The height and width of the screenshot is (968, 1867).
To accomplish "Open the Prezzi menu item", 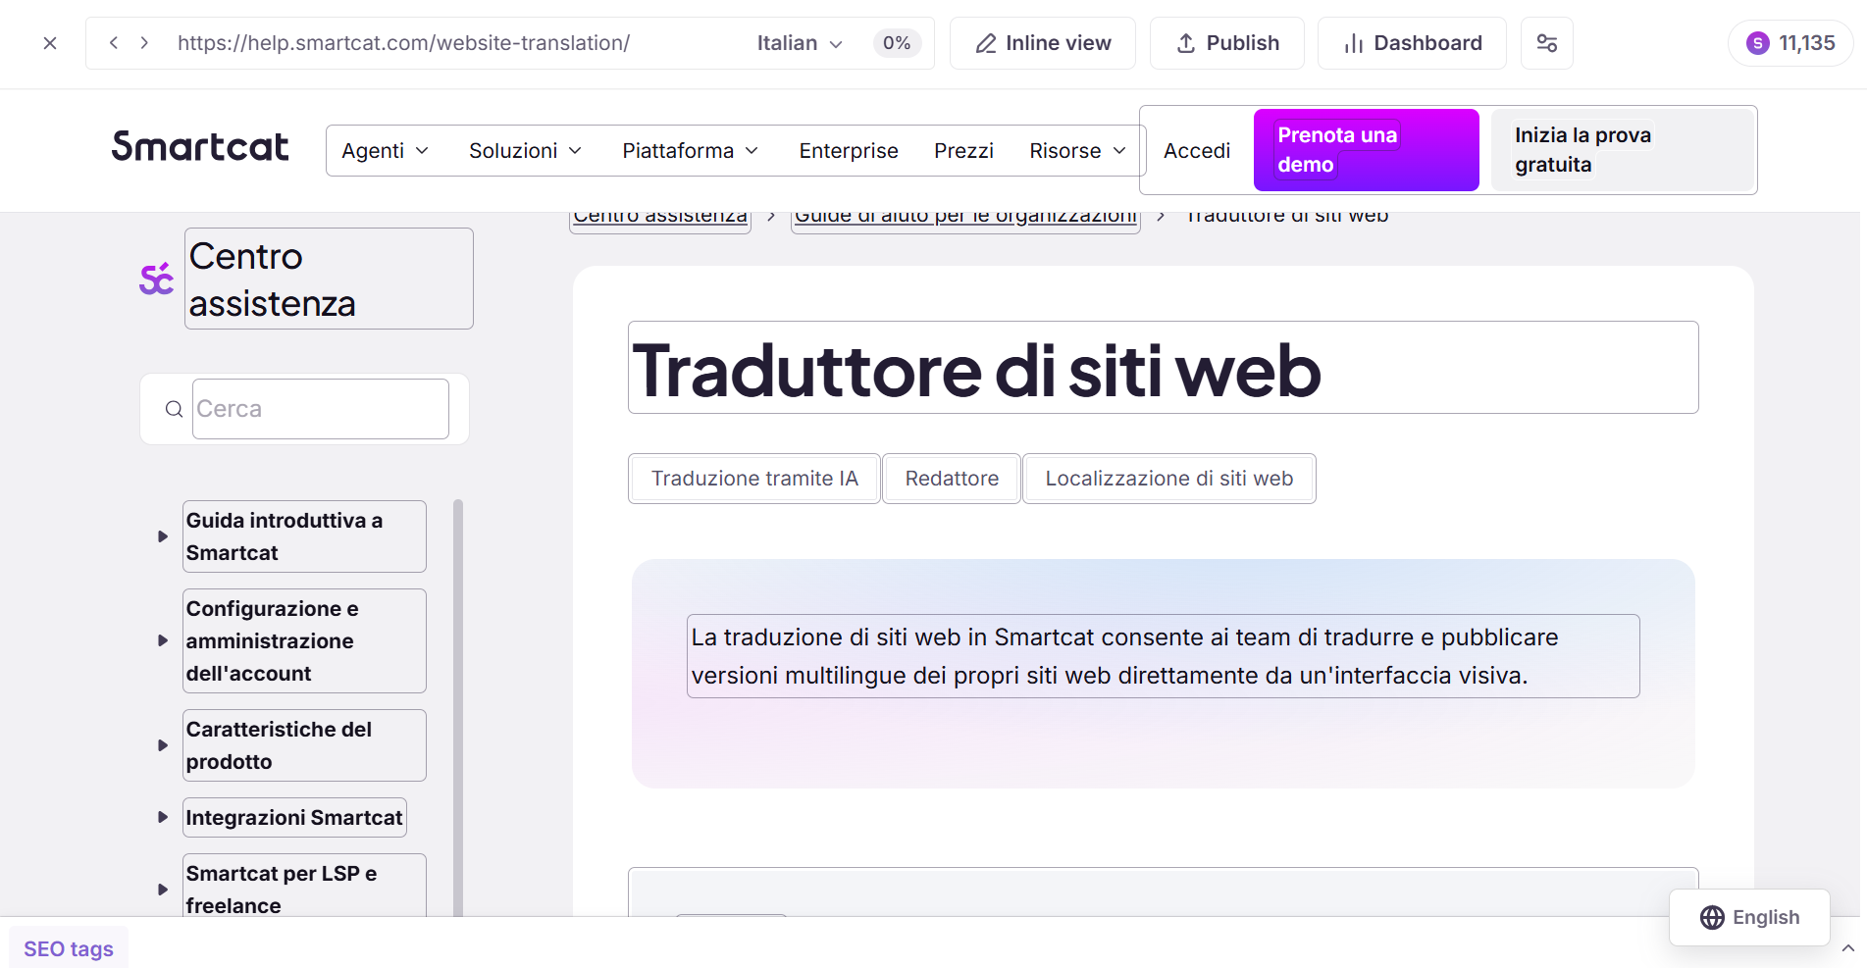I will tap(963, 151).
